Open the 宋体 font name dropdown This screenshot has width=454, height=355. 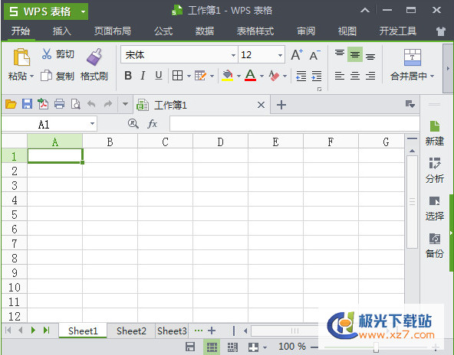pyautogui.click(x=233, y=55)
